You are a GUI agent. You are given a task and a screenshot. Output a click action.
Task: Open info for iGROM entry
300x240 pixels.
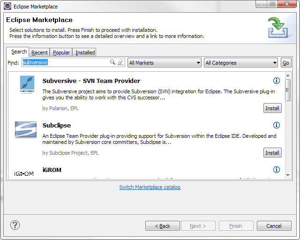point(276,170)
